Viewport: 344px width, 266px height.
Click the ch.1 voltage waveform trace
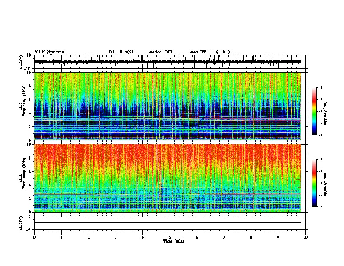pyautogui.click(x=167, y=62)
